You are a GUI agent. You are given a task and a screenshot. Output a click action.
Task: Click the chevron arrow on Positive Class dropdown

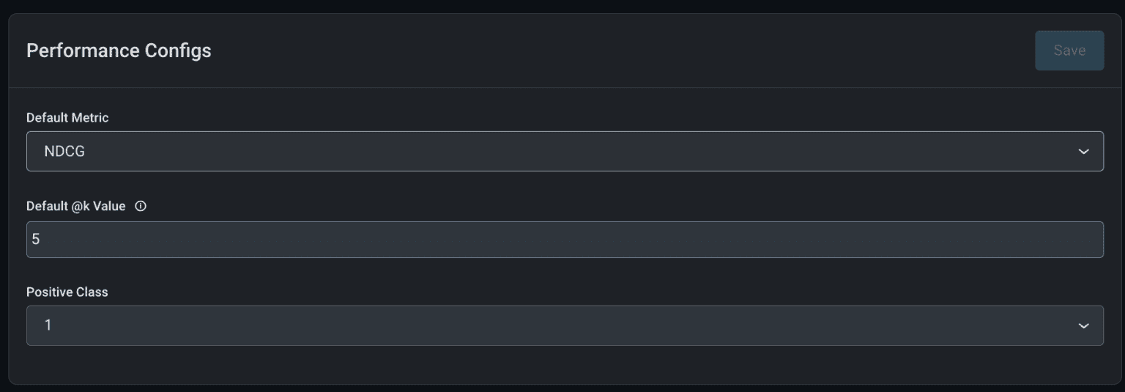[1083, 325]
